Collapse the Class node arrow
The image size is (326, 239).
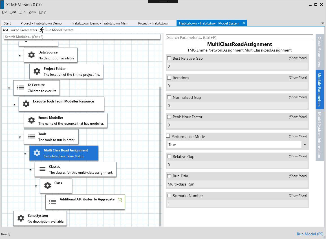pyautogui.click(x=36, y=186)
